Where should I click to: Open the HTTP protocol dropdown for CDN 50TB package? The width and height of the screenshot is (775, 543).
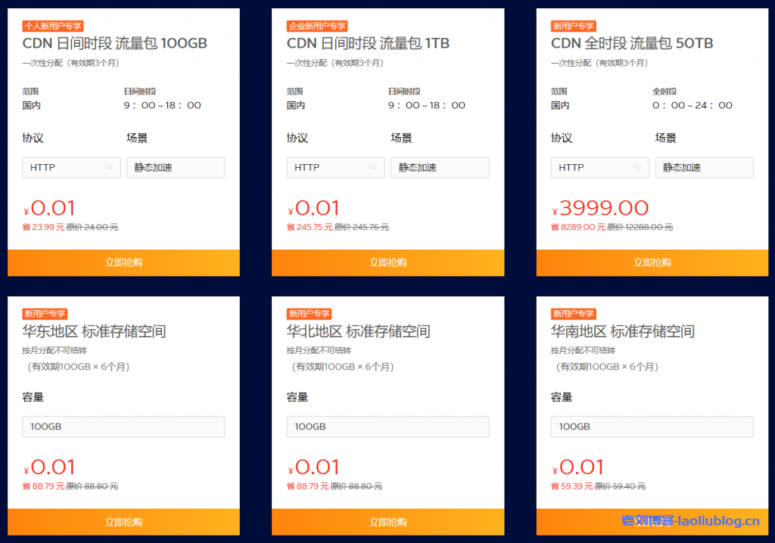599,167
